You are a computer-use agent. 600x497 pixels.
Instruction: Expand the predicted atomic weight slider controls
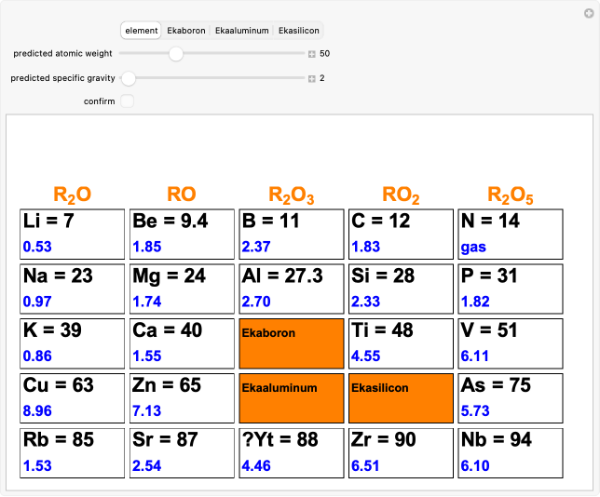click(x=312, y=54)
